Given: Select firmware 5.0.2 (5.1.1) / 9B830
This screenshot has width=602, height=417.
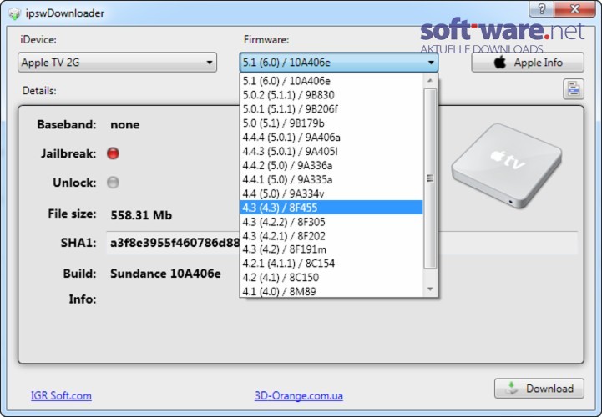Looking at the screenshot, I should coord(331,95).
